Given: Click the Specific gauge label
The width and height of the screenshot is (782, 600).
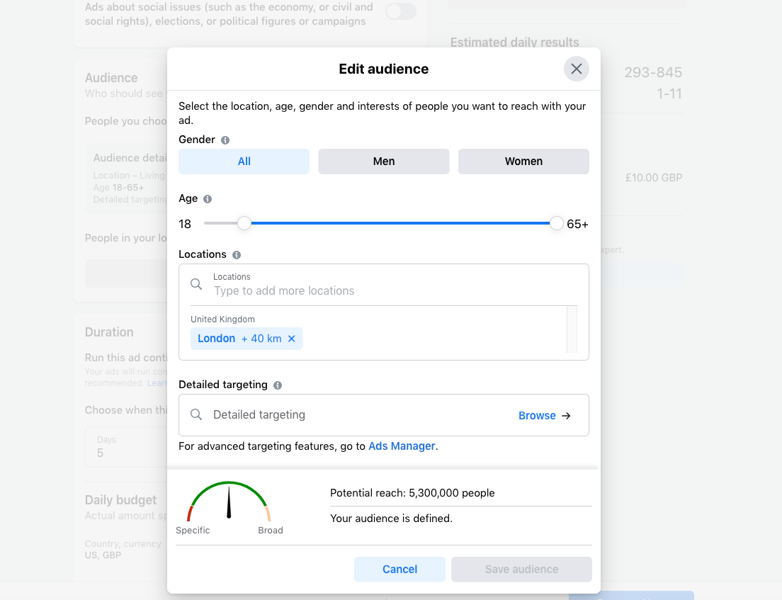Looking at the screenshot, I should pyautogui.click(x=193, y=530).
